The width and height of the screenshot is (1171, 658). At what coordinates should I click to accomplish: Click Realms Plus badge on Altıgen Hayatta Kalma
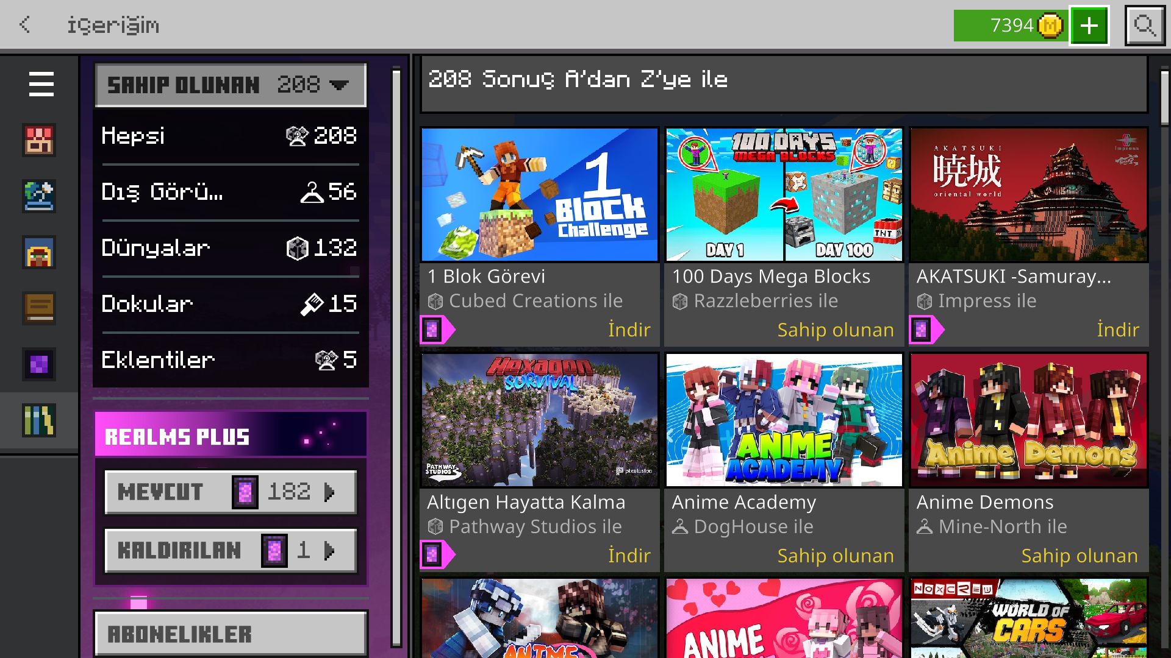click(437, 555)
